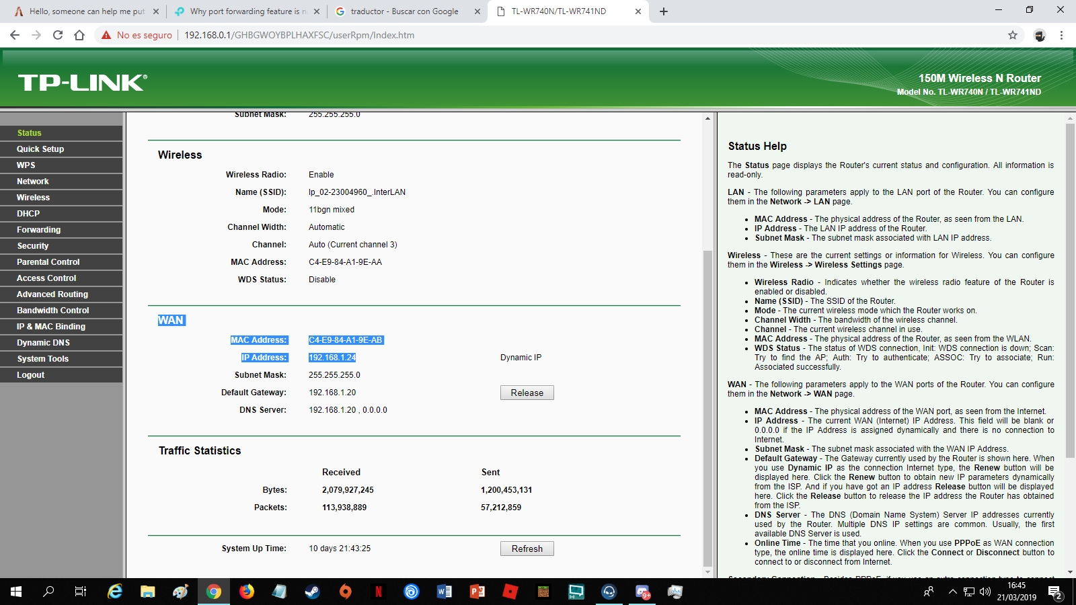
Task: Open Chrome three-dot menu
Action: tap(1062, 35)
